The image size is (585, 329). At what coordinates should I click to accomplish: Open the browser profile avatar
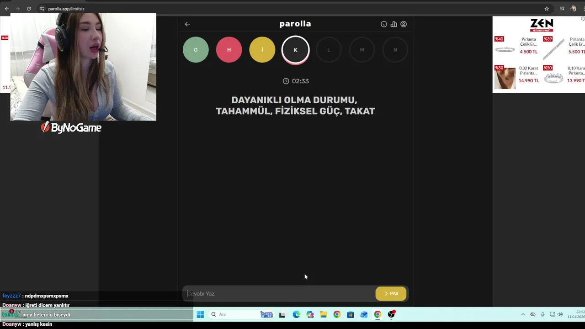point(573,9)
